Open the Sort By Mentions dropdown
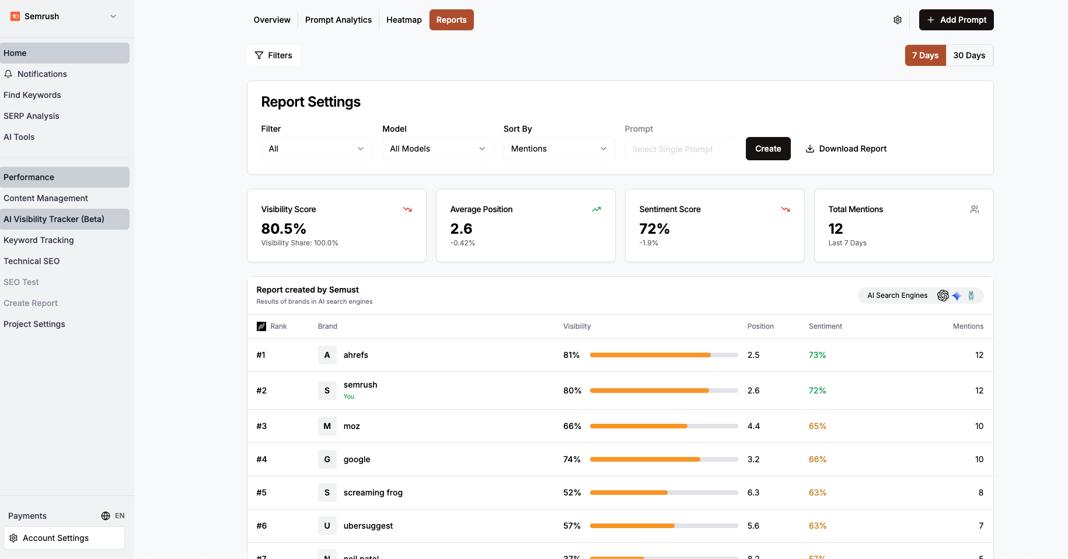The image size is (1068, 559). pos(560,149)
